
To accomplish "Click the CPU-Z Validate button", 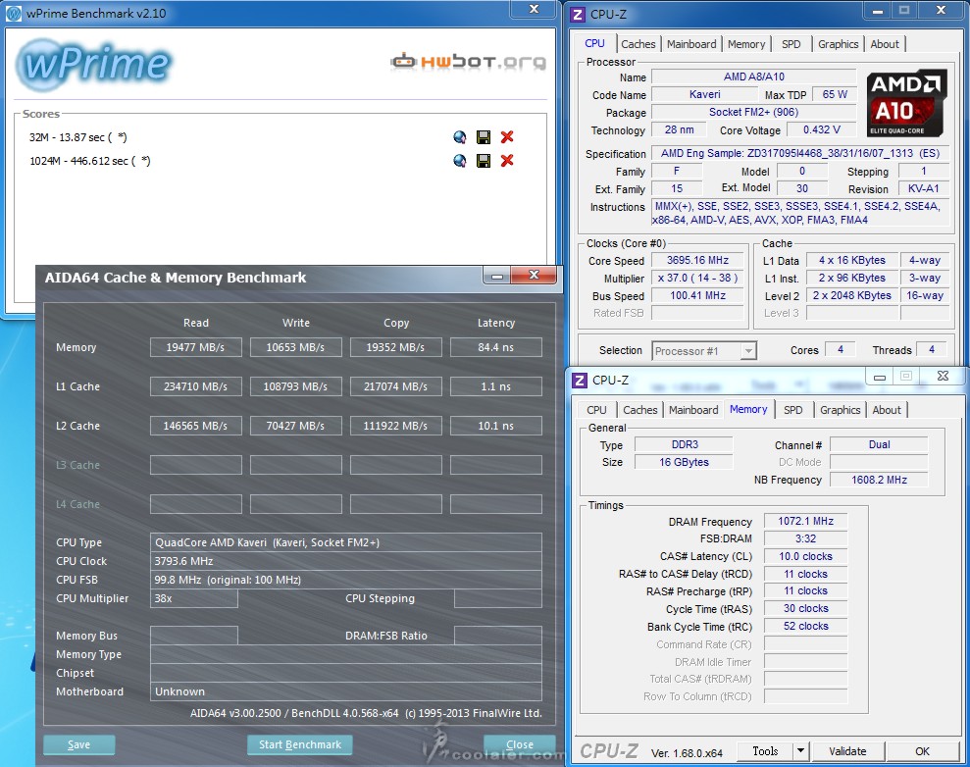I will click(x=846, y=751).
